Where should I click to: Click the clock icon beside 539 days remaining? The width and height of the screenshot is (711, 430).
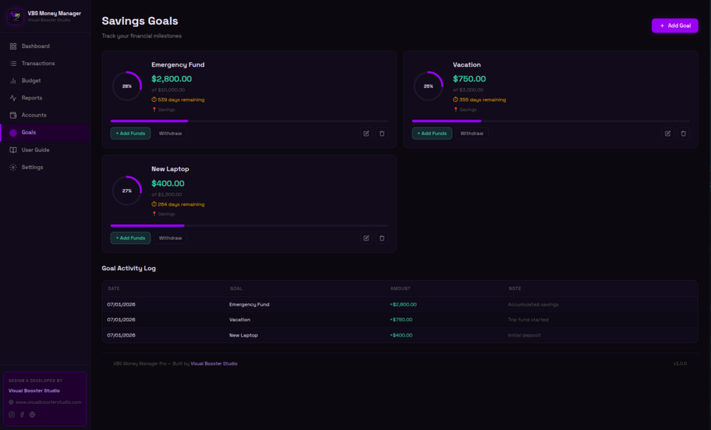(154, 100)
